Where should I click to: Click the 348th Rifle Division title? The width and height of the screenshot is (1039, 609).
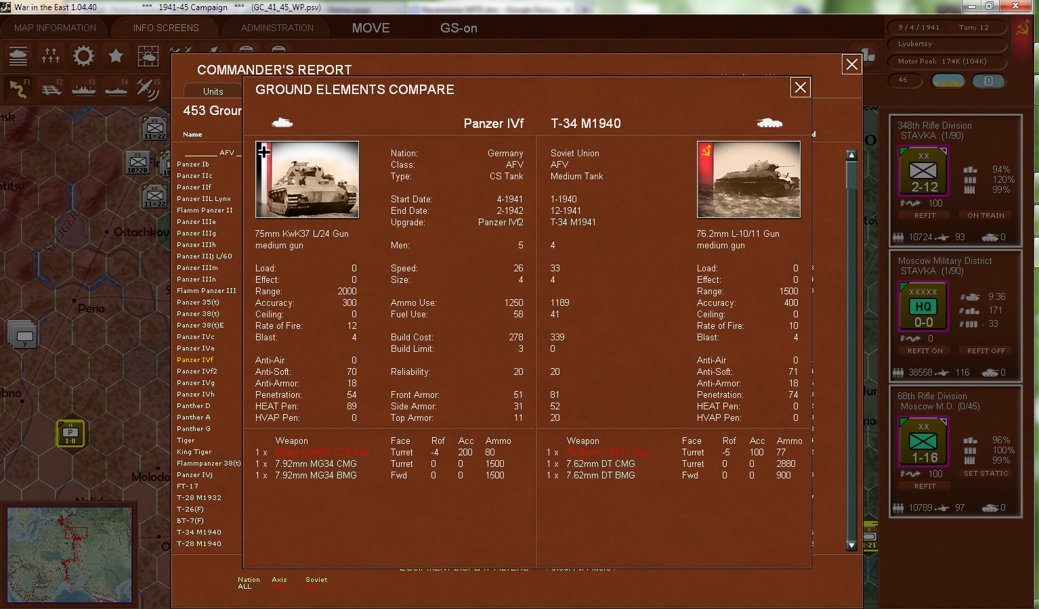pyautogui.click(x=935, y=125)
